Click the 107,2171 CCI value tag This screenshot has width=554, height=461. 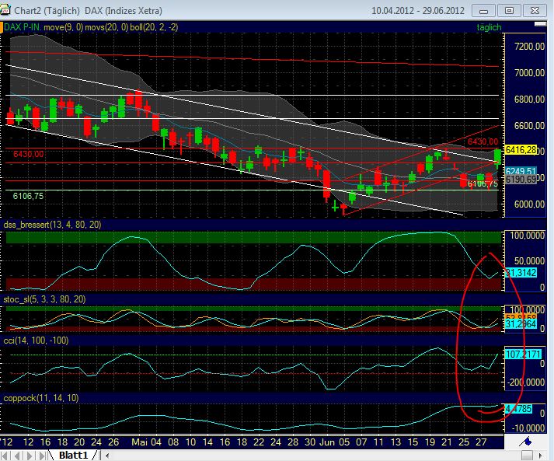click(523, 354)
